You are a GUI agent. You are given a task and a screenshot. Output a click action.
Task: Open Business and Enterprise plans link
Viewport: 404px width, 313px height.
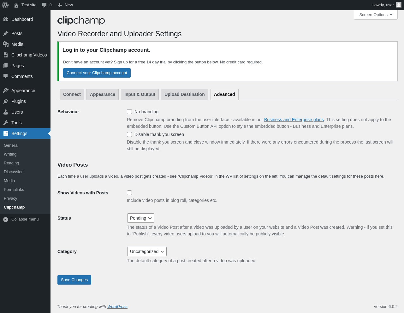pyautogui.click(x=294, y=120)
